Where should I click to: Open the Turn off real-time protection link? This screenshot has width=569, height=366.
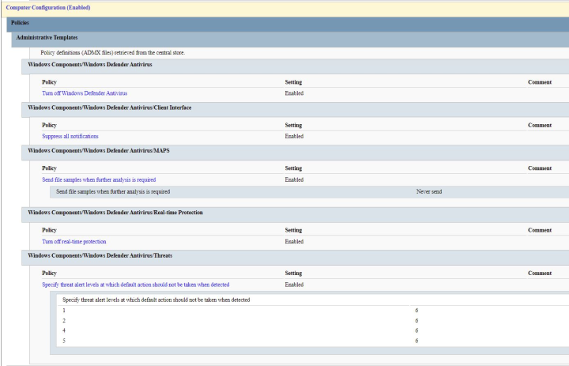tap(74, 242)
